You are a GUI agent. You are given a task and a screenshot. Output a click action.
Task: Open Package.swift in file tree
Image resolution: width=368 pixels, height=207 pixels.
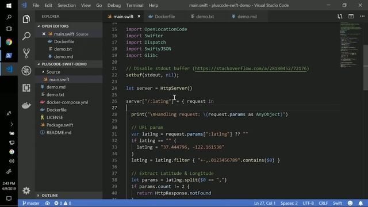[60, 125]
